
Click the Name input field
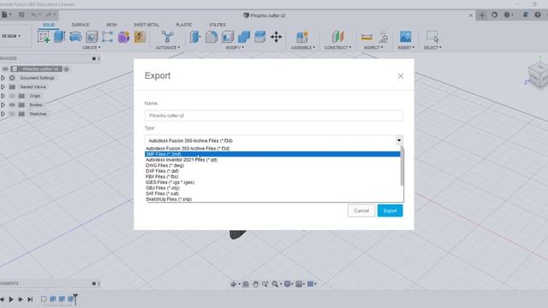(x=274, y=115)
